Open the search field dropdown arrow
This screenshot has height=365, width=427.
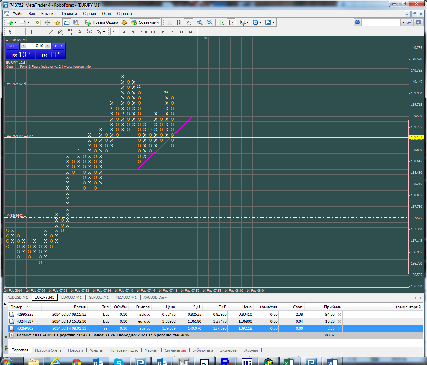click(x=403, y=22)
